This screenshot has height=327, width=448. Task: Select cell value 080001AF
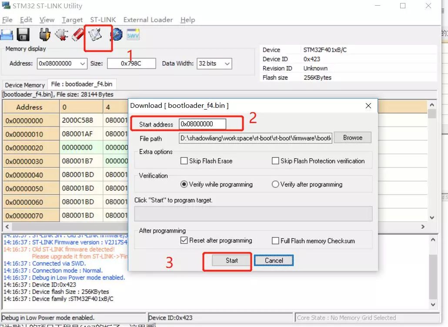tap(81, 134)
